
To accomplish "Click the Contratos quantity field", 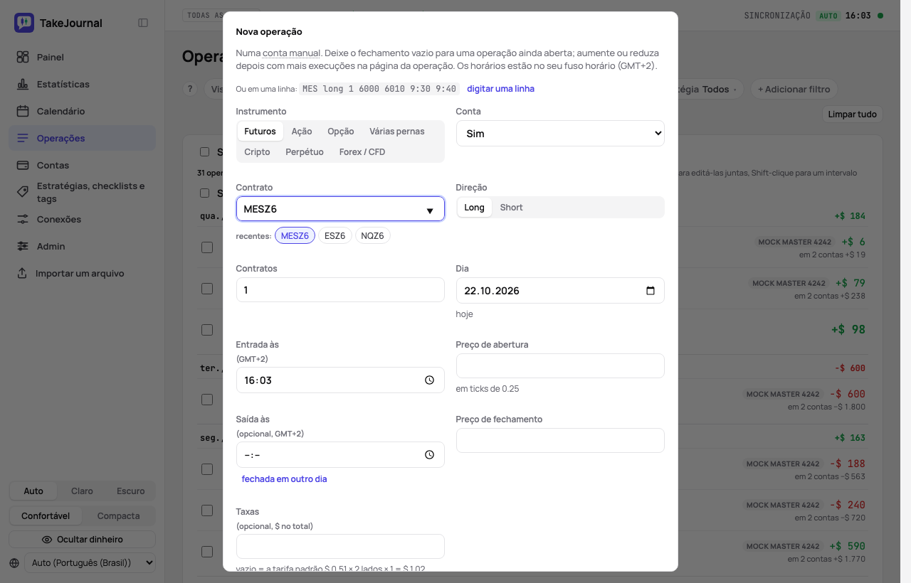I will pyautogui.click(x=340, y=290).
